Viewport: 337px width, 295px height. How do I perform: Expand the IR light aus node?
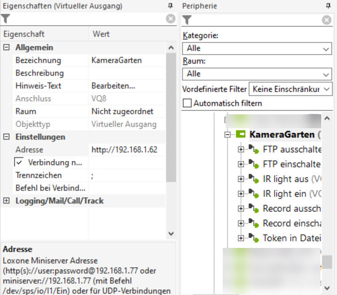click(241, 179)
